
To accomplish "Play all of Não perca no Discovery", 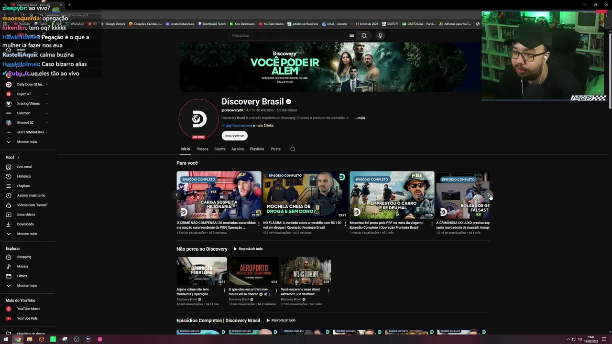I will point(248,249).
